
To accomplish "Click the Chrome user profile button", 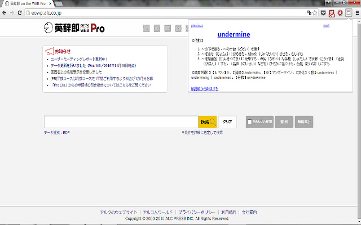I will [x=328, y=2].
